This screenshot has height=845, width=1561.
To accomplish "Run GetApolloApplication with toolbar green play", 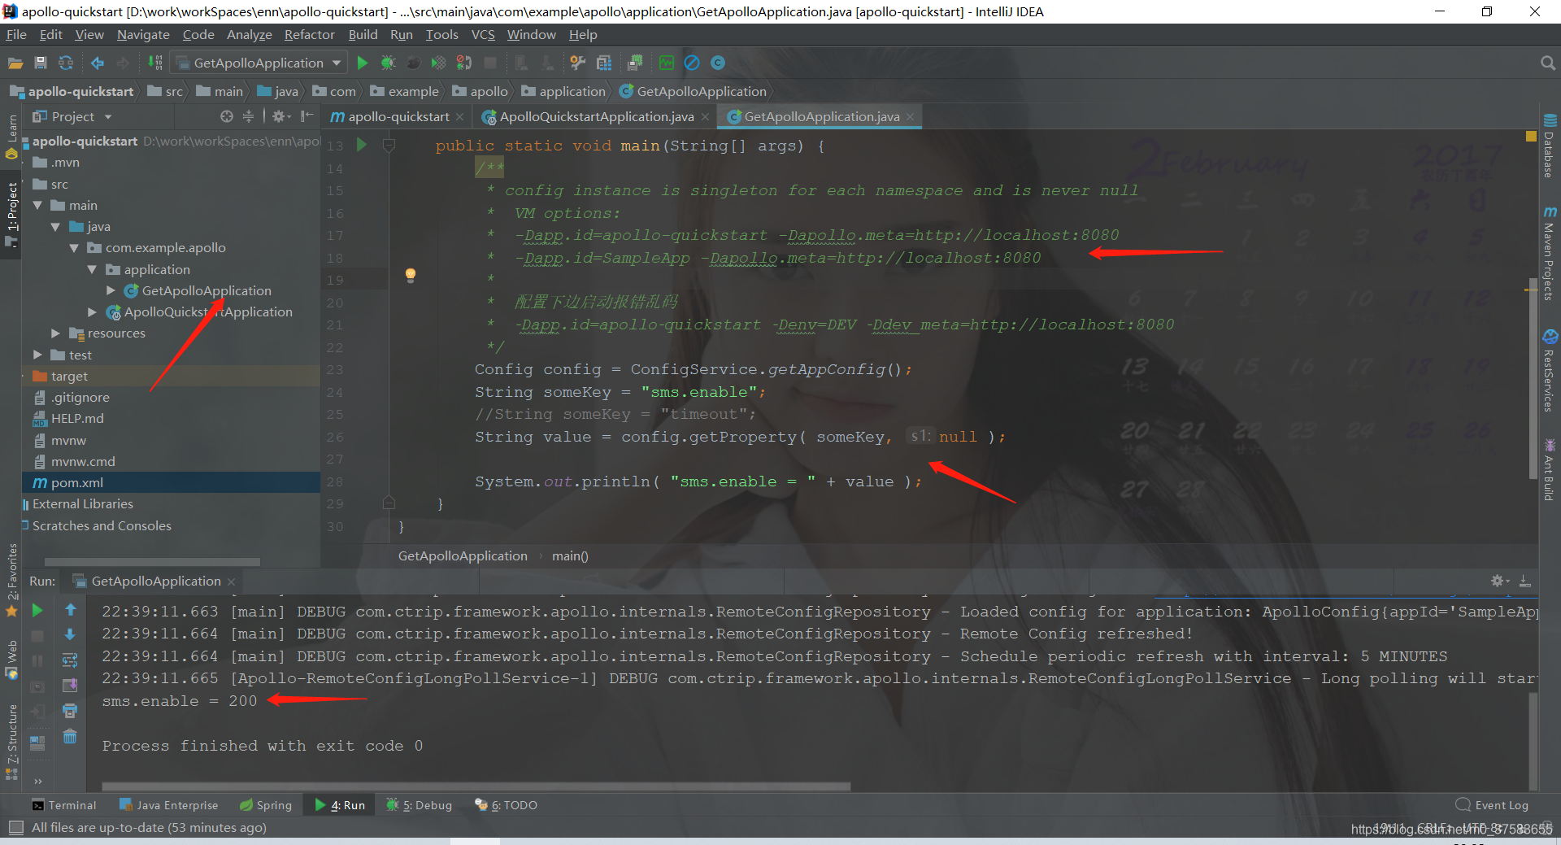I will point(363,63).
